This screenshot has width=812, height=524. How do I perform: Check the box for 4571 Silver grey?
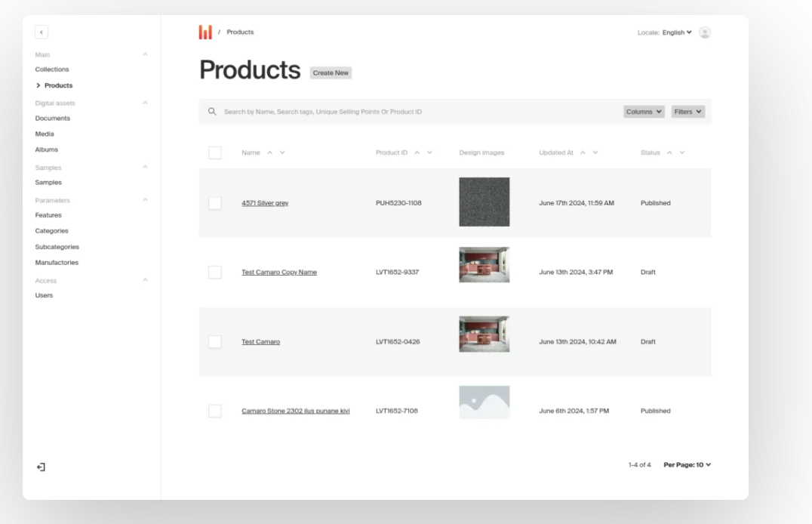tap(215, 203)
